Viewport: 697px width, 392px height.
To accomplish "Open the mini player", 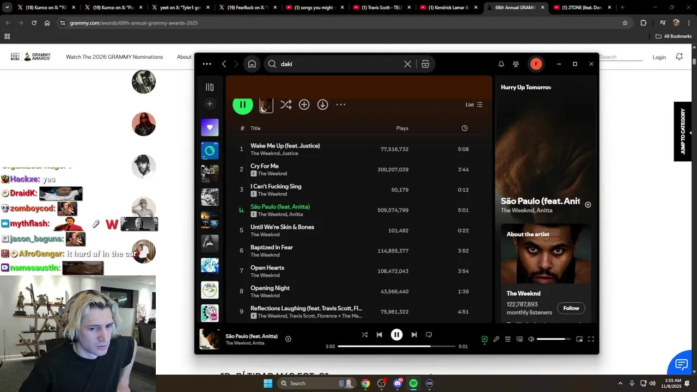I will pyautogui.click(x=579, y=339).
